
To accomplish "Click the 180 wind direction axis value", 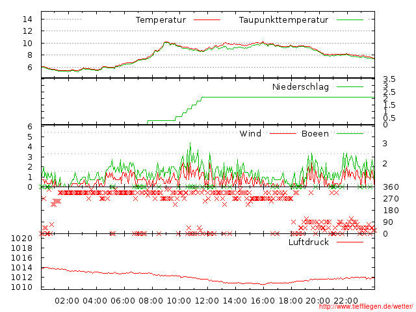I will [391, 211].
